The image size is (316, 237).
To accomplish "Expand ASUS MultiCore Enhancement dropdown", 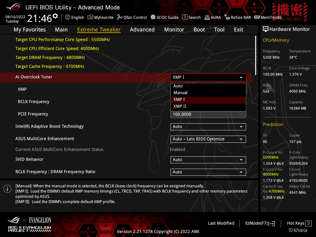I will coord(208,139).
